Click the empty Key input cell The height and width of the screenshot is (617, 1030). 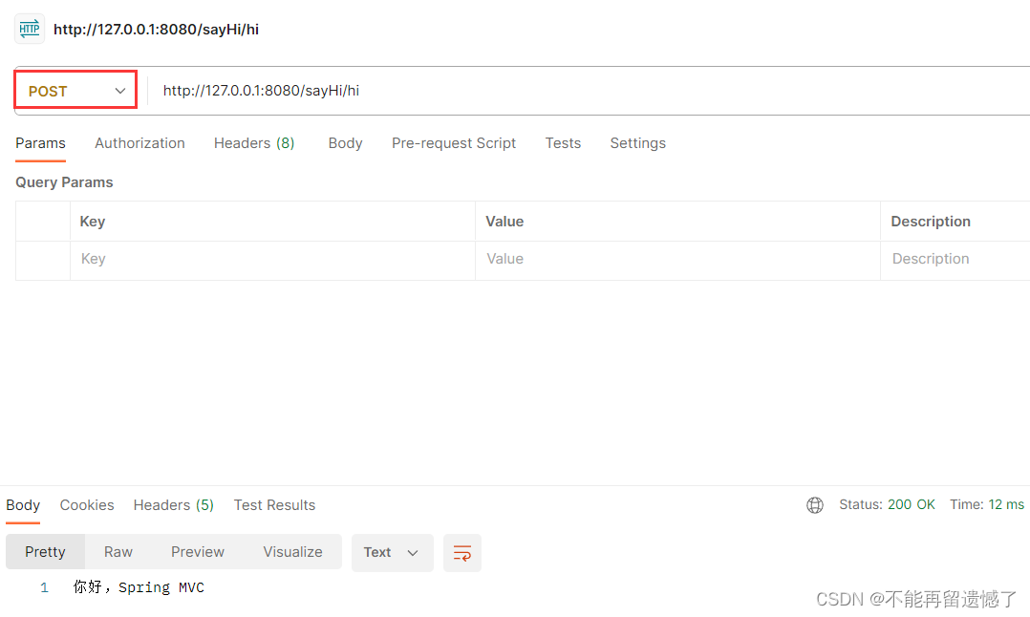click(x=272, y=259)
